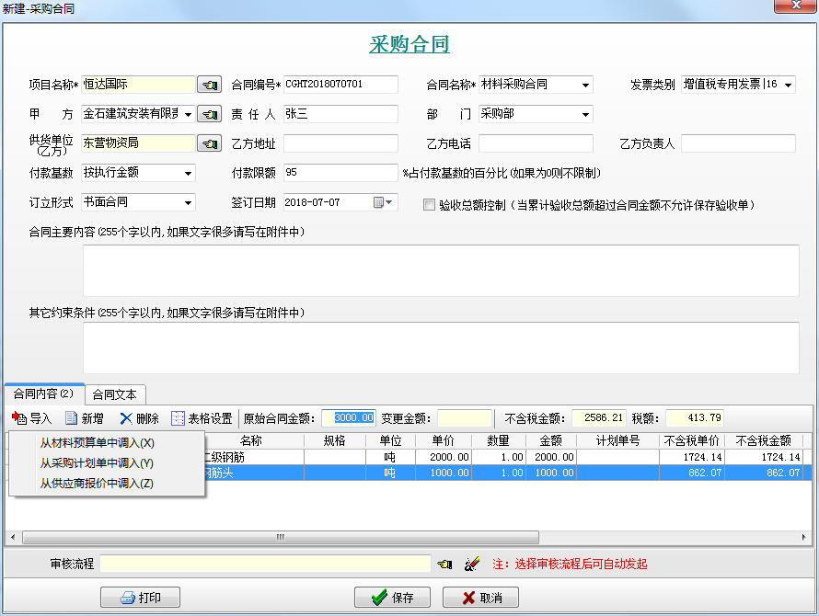Click the 打印 print button

pos(140,598)
